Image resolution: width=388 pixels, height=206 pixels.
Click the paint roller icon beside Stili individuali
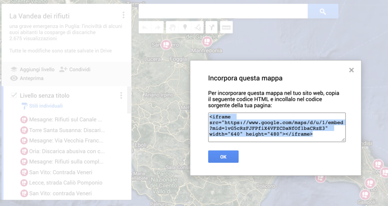point(24,106)
